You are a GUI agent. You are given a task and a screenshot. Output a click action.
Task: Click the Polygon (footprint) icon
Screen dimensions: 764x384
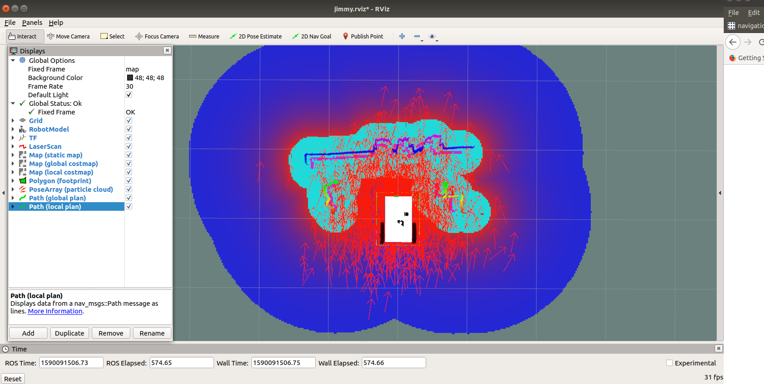click(23, 181)
